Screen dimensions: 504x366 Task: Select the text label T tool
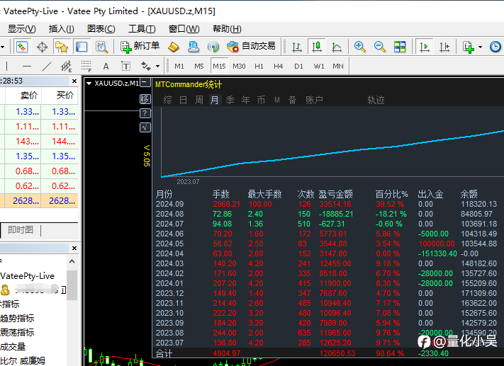tap(125, 67)
